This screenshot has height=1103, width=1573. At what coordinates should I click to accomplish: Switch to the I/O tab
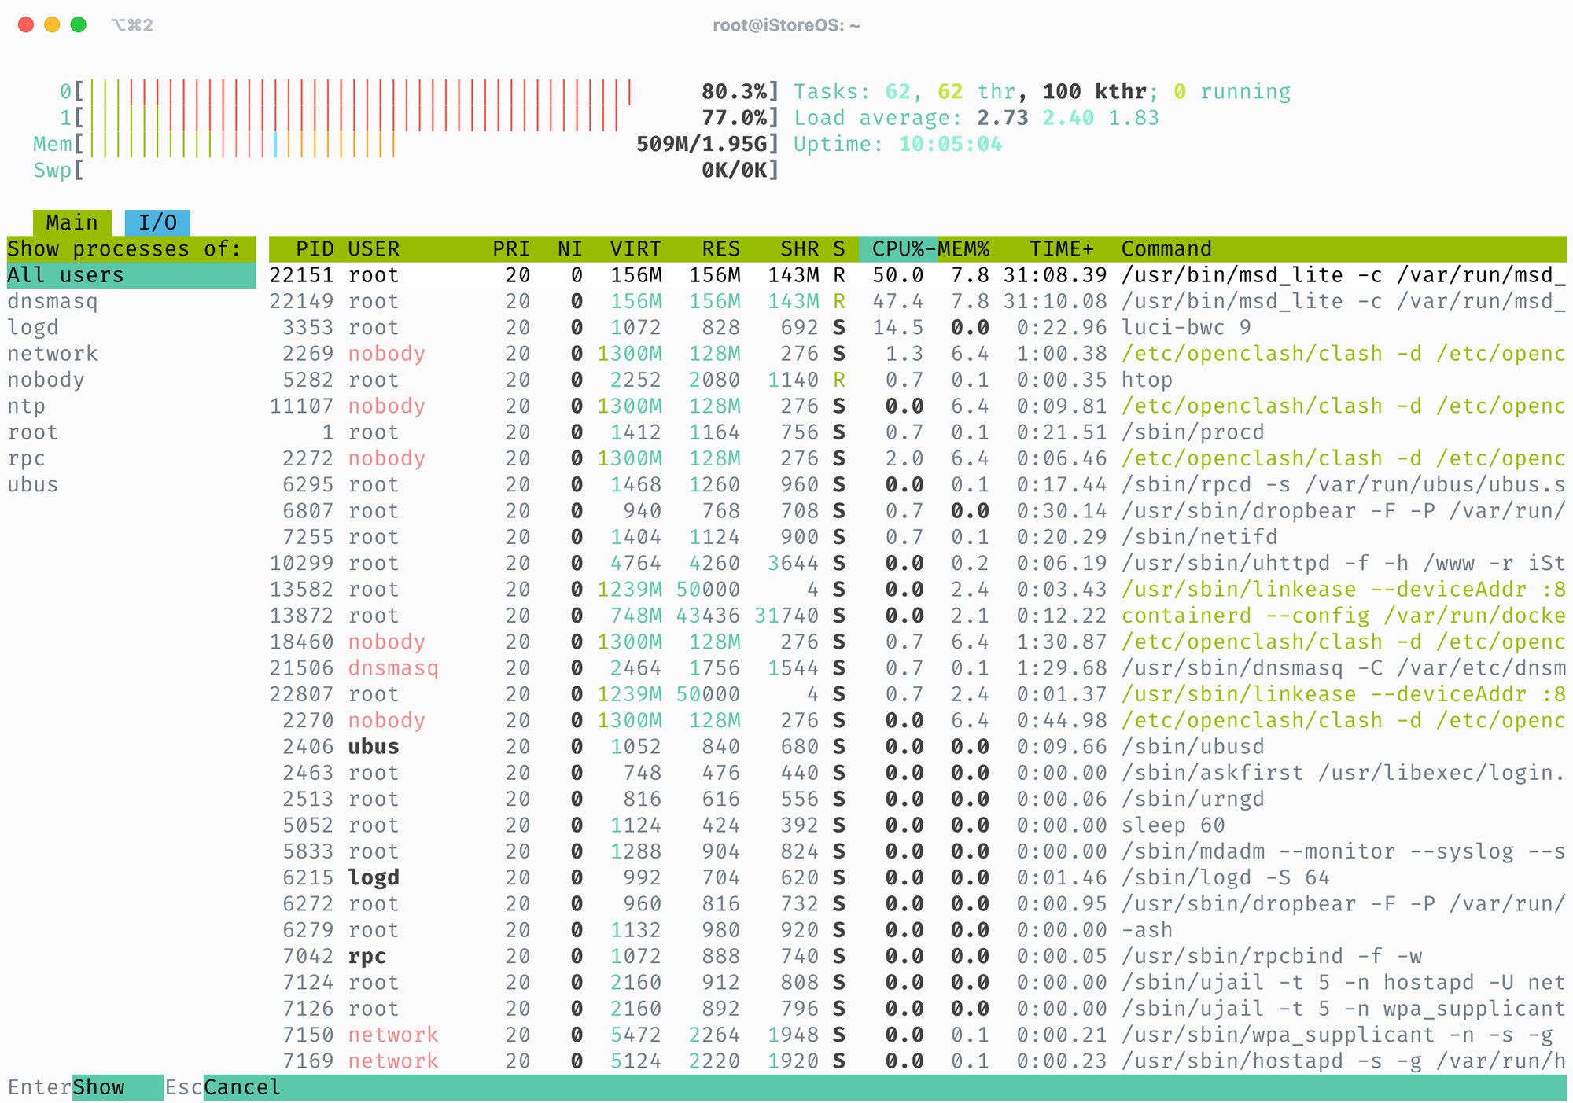coord(157,222)
